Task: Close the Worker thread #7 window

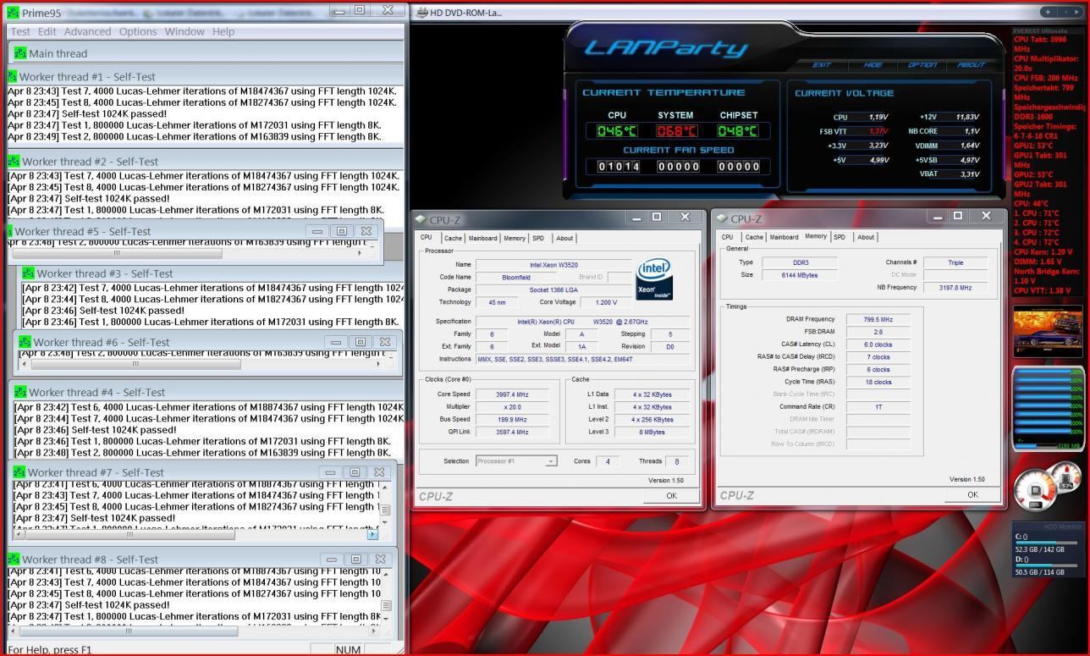Action: point(377,471)
